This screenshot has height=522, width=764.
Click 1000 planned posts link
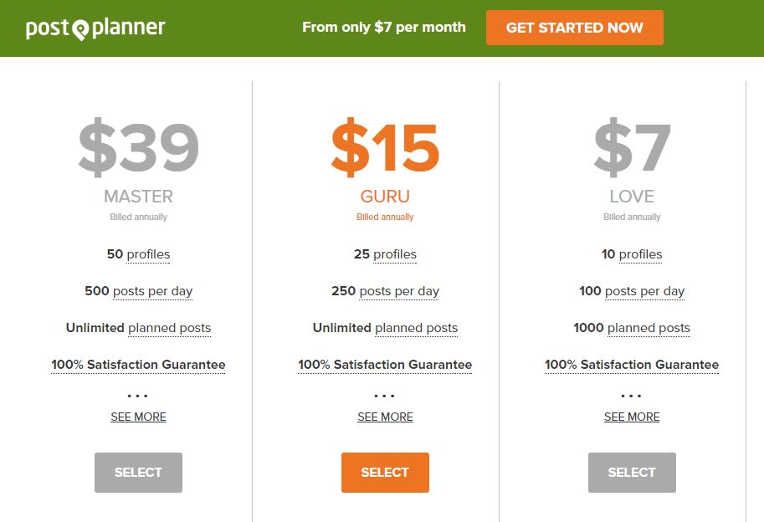[632, 328]
